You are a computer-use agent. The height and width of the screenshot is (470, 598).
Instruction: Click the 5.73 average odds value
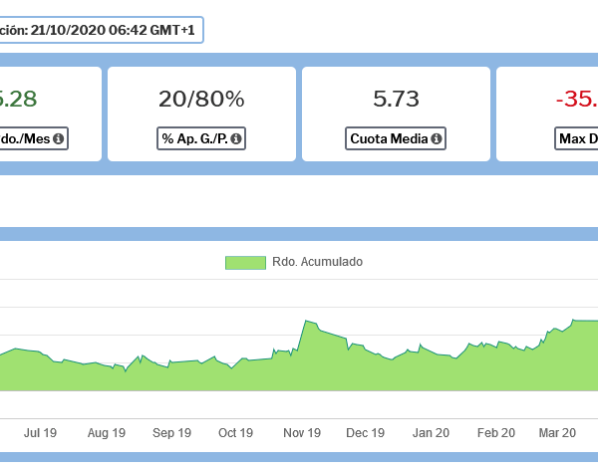tap(396, 100)
